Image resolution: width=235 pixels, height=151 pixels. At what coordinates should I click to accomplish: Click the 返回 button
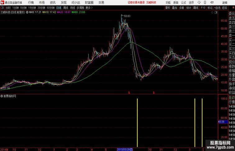pos(224,8)
